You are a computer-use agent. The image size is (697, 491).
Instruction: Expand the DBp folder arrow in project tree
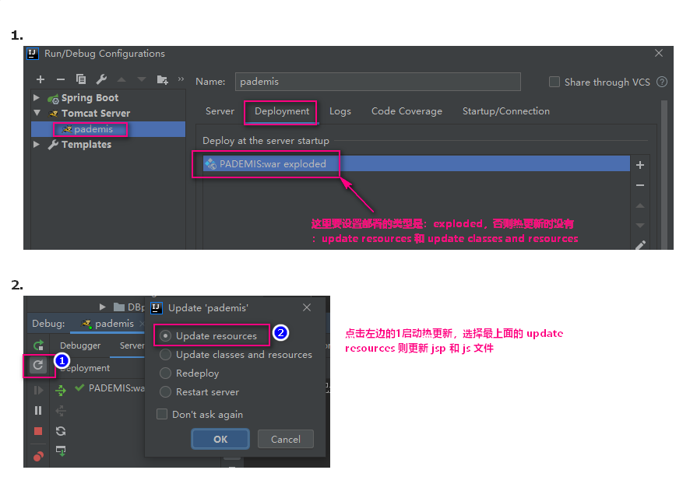coord(103,307)
